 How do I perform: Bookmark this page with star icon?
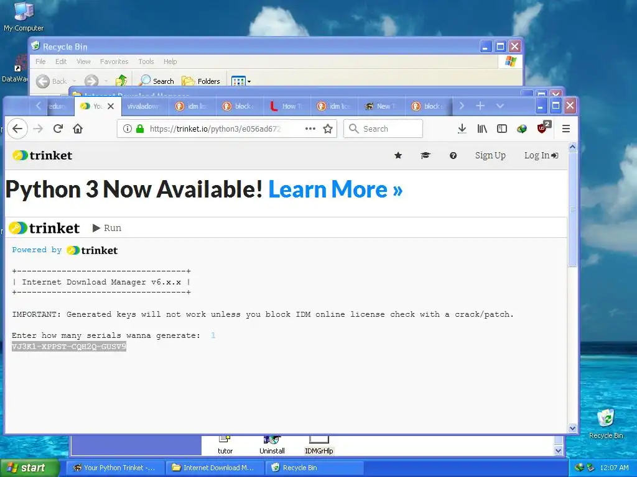[328, 129]
